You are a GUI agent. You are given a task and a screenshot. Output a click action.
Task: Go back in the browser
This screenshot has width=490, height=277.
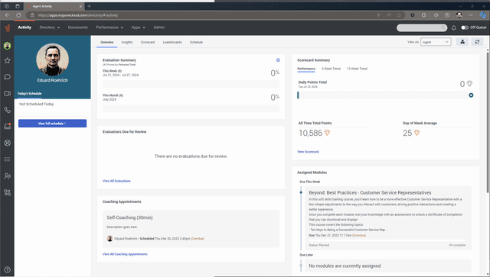pyautogui.click(x=7, y=15)
